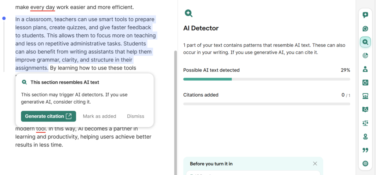Close the 'Before you turn it in' card

pyautogui.click(x=315, y=164)
